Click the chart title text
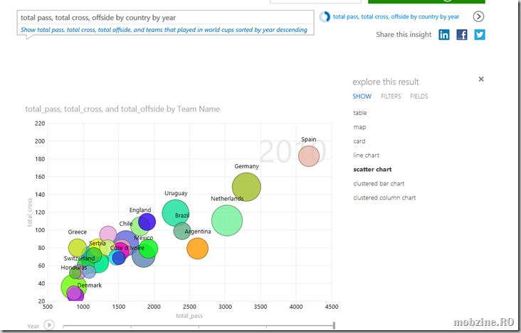 pos(122,109)
